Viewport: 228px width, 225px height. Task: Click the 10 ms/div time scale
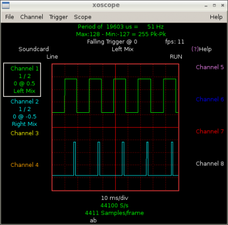115,198
